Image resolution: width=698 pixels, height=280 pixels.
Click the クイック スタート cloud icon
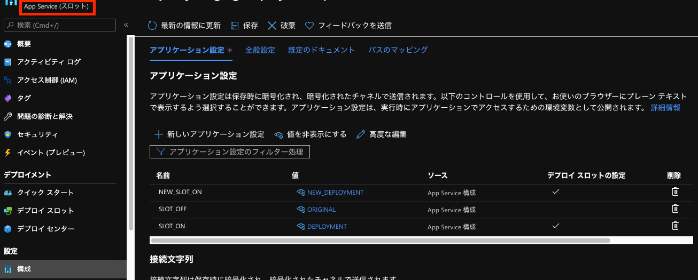7,193
